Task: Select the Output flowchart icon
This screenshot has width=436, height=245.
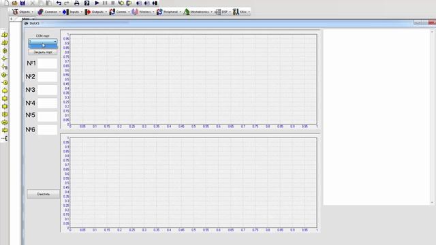Action: coord(5,43)
